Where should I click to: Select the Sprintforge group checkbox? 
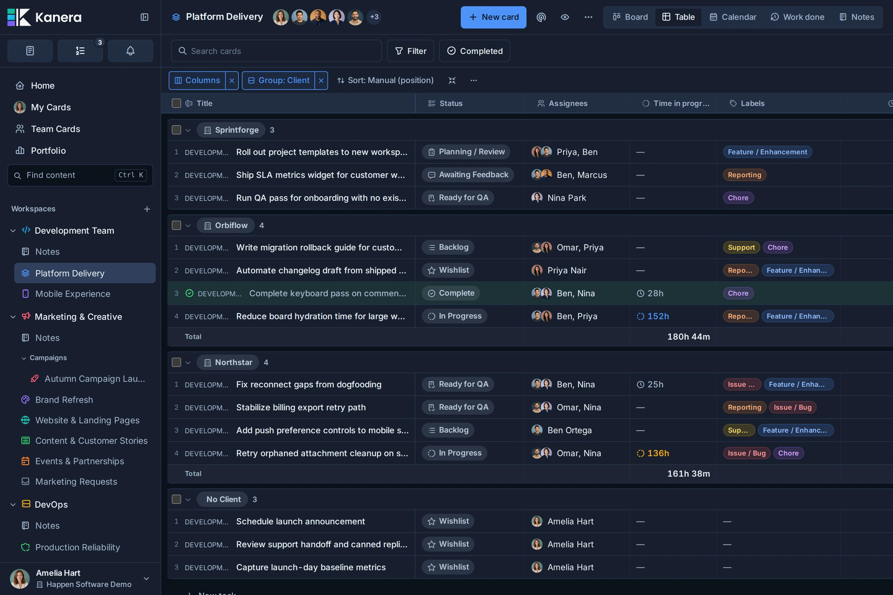pos(176,130)
